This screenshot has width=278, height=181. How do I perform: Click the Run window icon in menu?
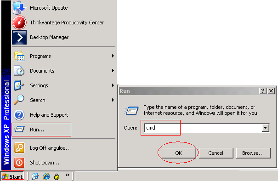pyautogui.click(x=19, y=129)
